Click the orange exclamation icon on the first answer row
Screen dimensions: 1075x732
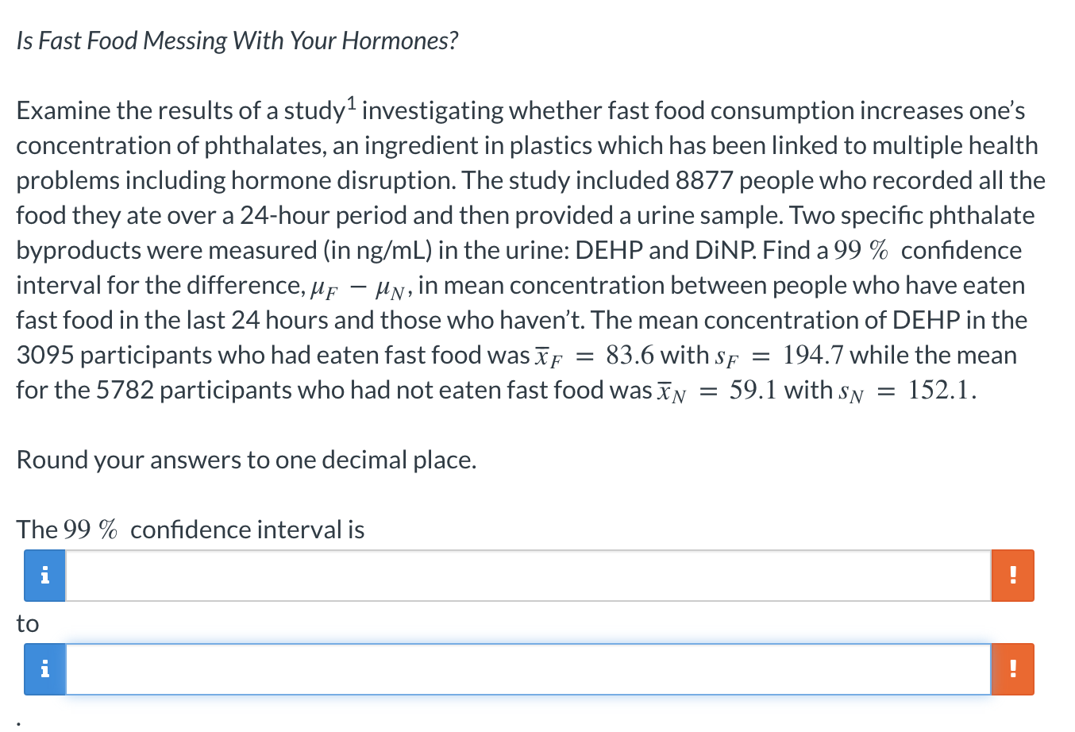[1012, 575]
